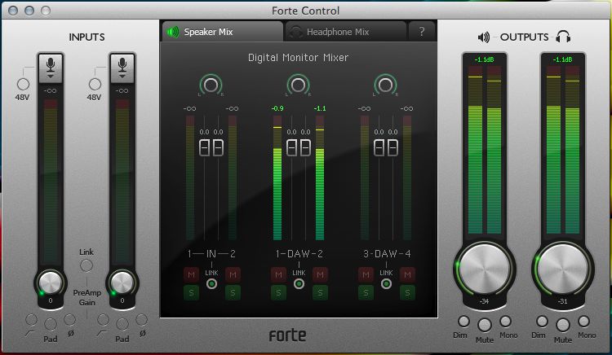Solo DAW channel 2 in mixer

[320, 293]
